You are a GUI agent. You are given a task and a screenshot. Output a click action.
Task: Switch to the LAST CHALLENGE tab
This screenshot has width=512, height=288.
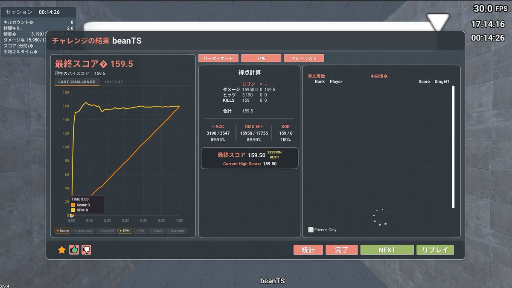click(77, 82)
